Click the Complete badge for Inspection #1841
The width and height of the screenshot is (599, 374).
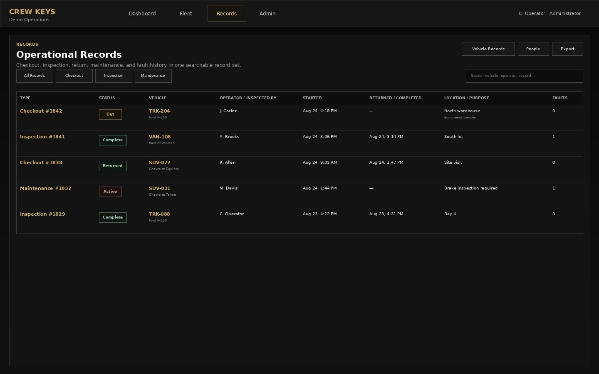[x=113, y=140]
